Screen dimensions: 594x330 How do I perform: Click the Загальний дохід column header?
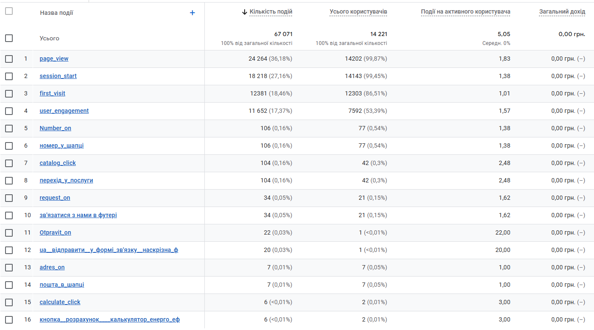(x=562, y=12)
